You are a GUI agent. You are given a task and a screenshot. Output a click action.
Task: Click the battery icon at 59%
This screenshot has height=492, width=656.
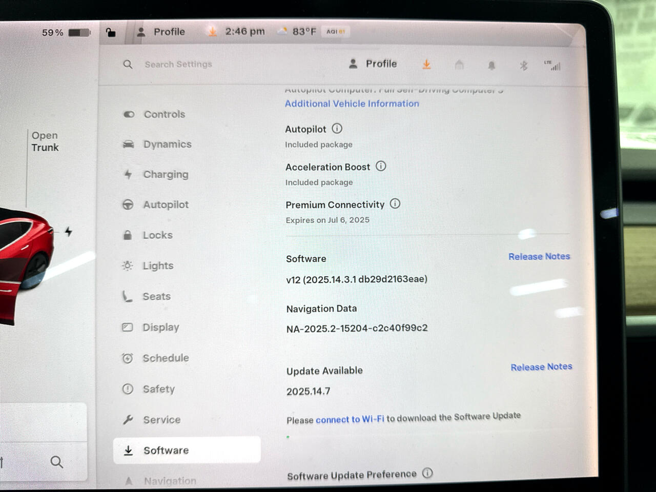79,33
